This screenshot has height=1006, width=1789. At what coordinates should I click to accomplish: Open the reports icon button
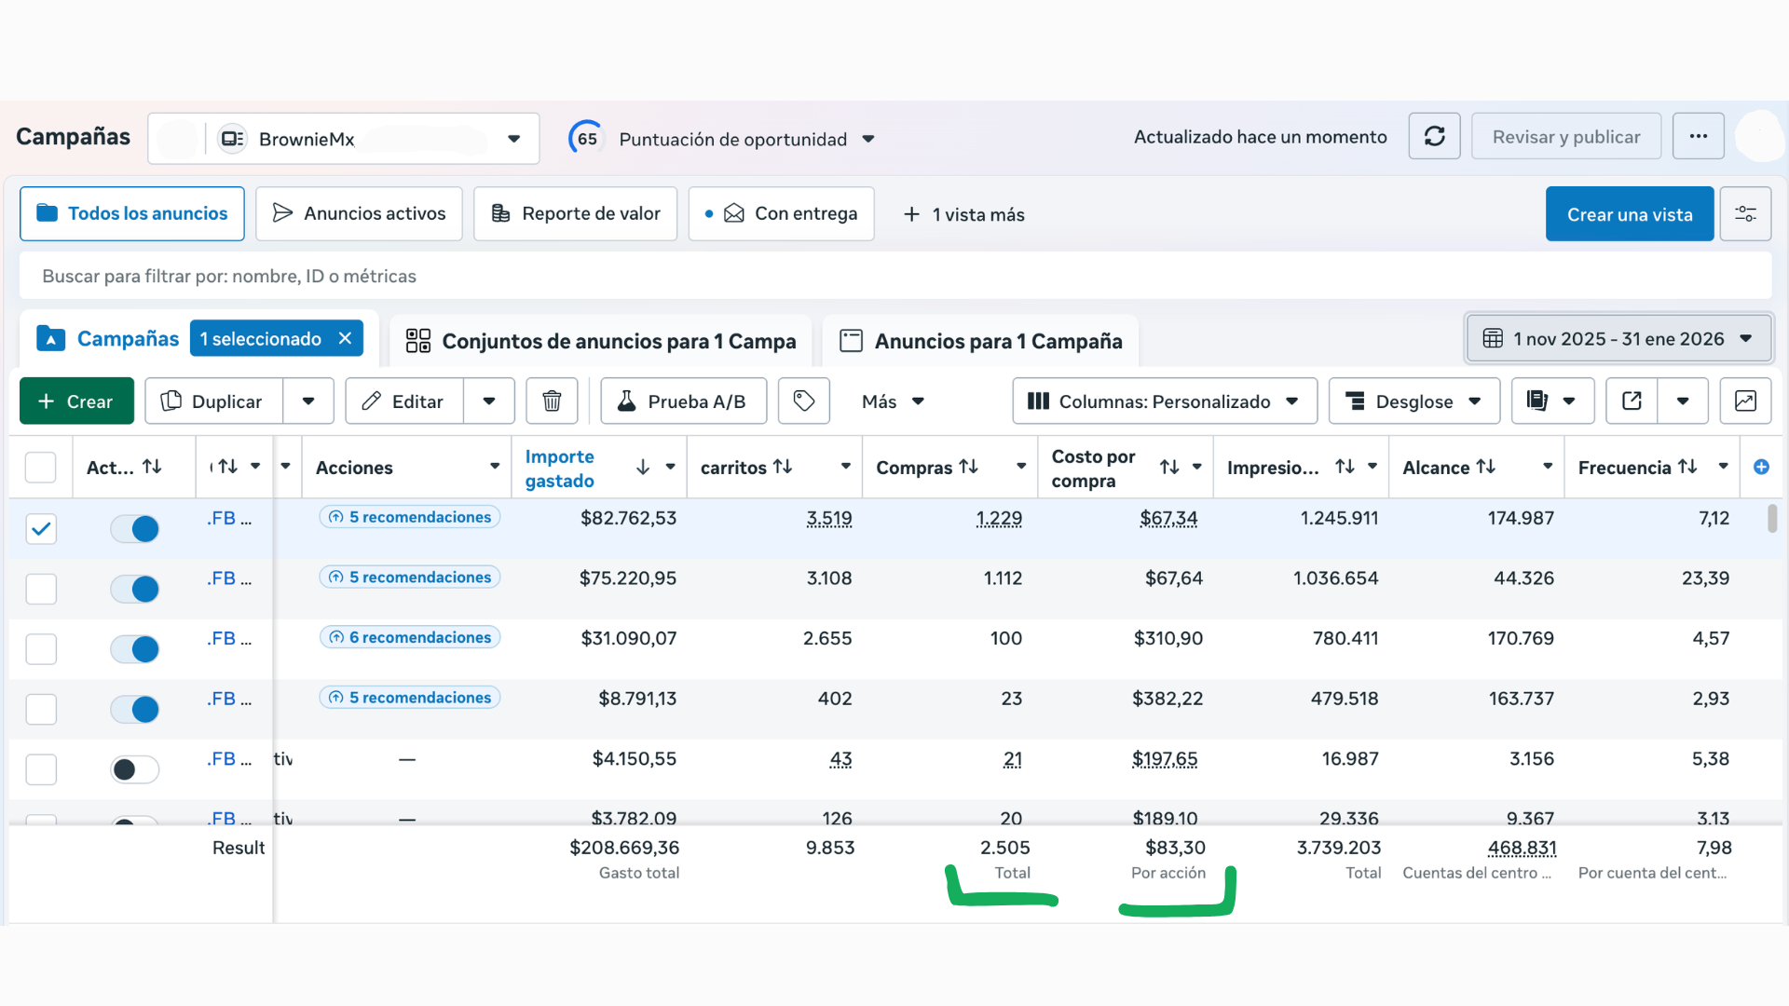(x=1538, y=401)
